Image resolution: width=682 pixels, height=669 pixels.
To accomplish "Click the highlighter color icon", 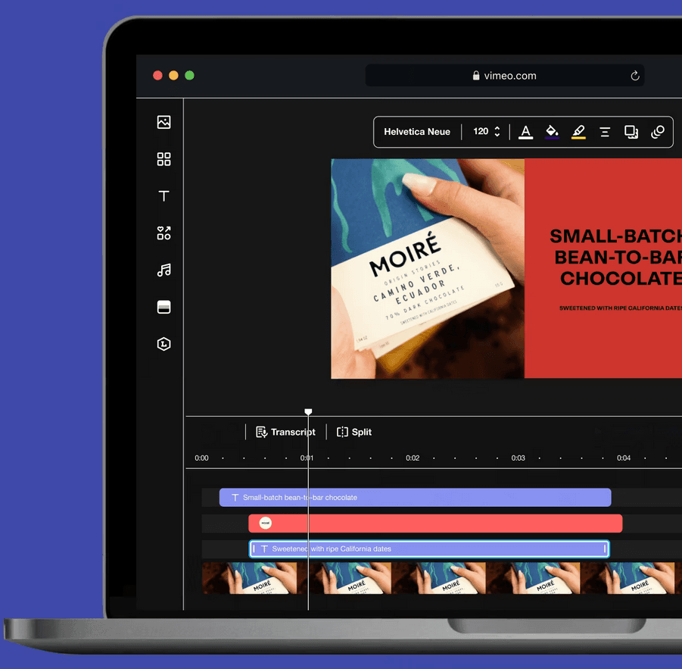I will click(x=578, y=132).
